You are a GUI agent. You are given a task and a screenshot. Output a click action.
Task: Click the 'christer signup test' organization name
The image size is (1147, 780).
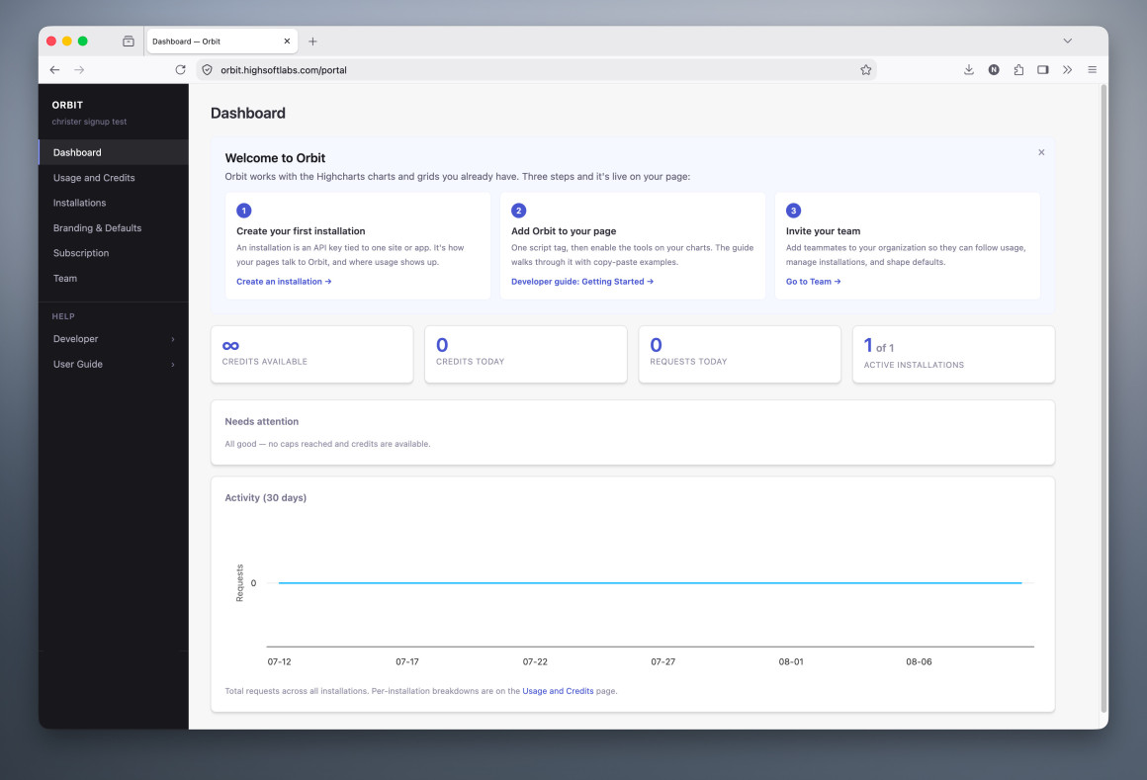[89, 122]
